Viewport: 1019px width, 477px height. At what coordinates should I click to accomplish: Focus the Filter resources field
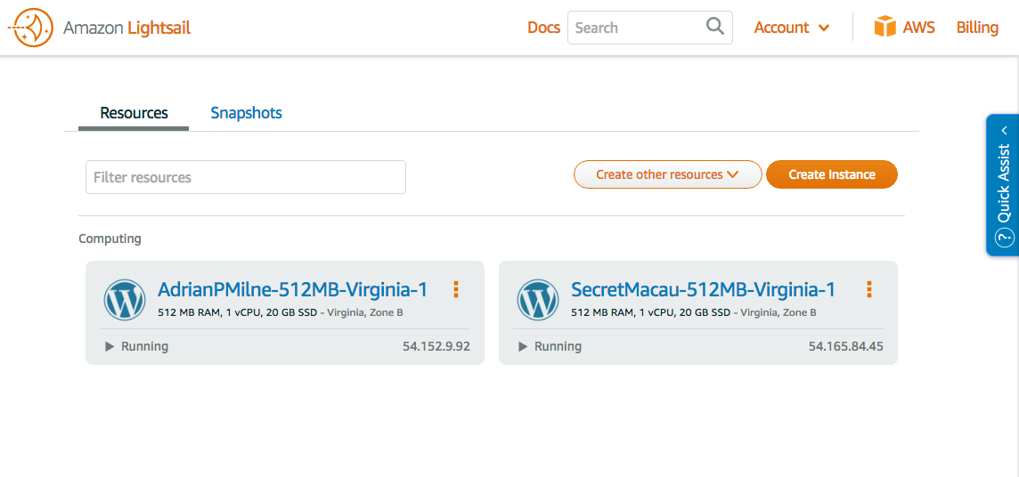[x=245, y=177]
